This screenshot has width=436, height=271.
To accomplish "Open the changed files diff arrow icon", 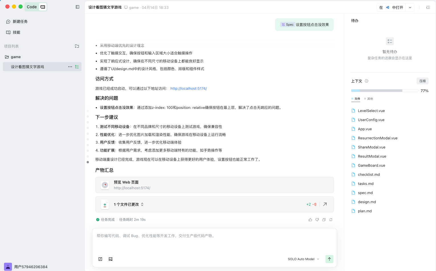I will [325, 204].
